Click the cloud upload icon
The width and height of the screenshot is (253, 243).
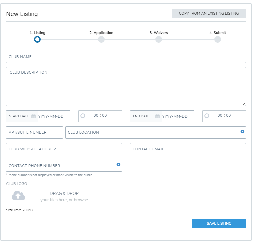[x=18, y=196]
